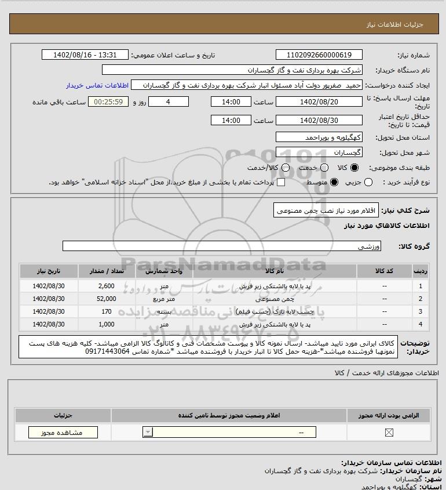Click the اطلاعات مجوزهای ارائه خدمت / کالا heading
446x490 pixels.
pos(386,373)
